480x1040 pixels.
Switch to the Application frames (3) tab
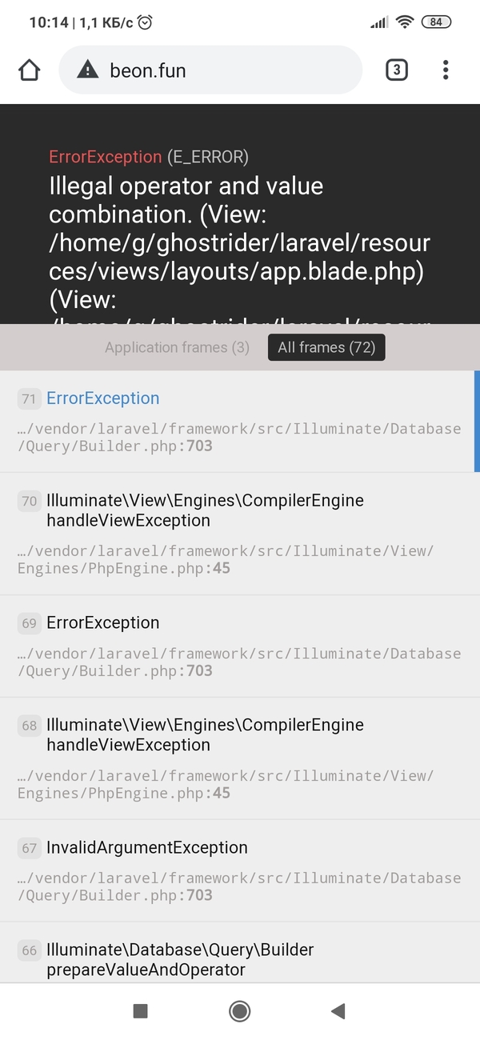177,347
